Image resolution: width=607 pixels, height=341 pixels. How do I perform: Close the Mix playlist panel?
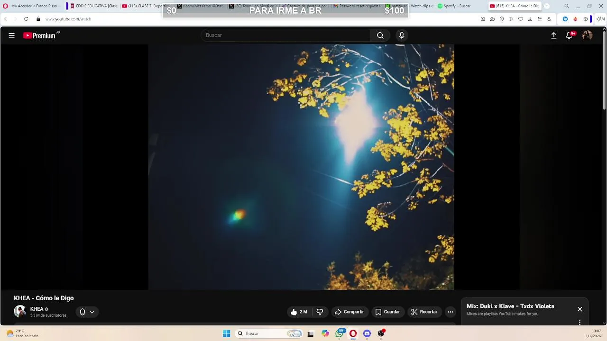coord(579,309)
